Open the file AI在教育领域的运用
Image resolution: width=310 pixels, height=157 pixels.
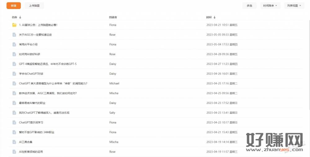(31, 152)
